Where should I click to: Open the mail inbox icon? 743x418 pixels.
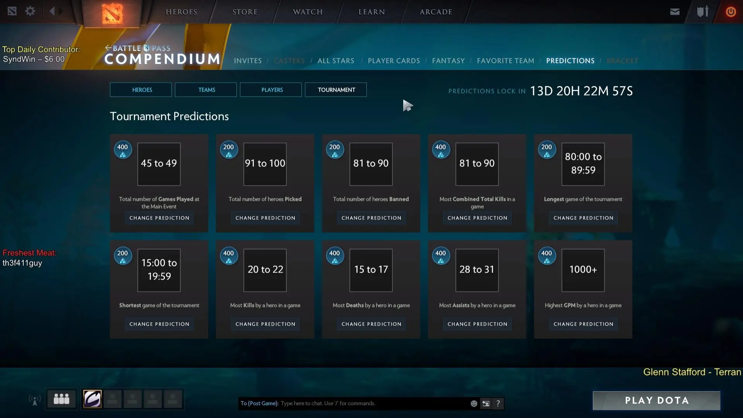[675, 12]
